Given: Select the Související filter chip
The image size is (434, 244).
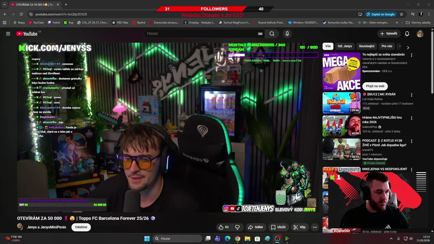Looking at the screenshot, I should pyautogui.click(x=367, y=46).
